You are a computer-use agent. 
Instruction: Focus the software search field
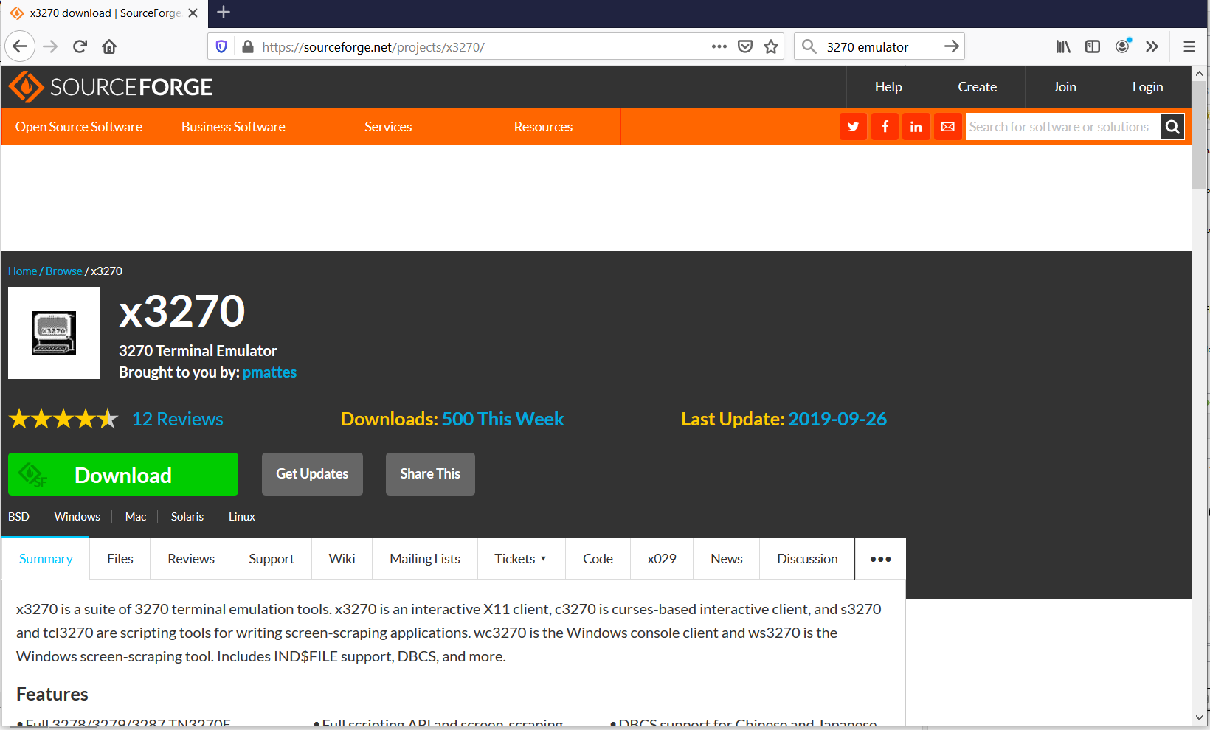pos(1062,127)
